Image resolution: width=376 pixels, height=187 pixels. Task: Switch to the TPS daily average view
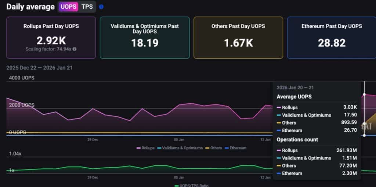tap(87, 7)
